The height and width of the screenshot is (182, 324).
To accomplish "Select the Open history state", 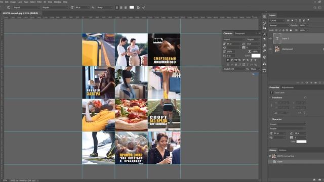I will (x=296, y=162).
